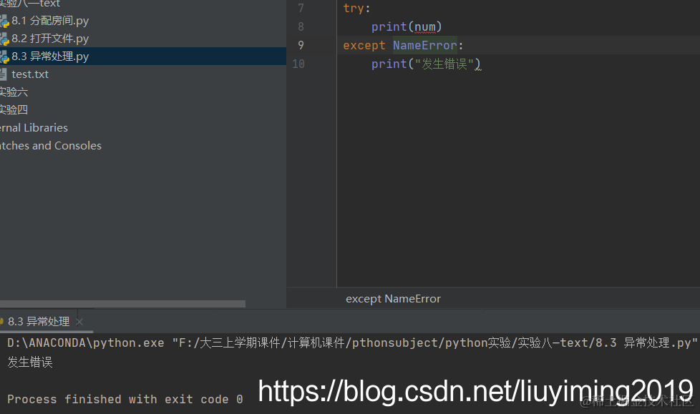Click the text file icon of test.txt

pyautogui.click(x=4, y=74)
